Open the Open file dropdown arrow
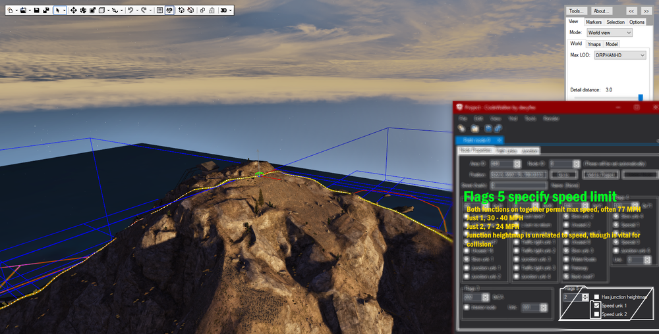This screenshot has width=659, height=334. (30, 11)
